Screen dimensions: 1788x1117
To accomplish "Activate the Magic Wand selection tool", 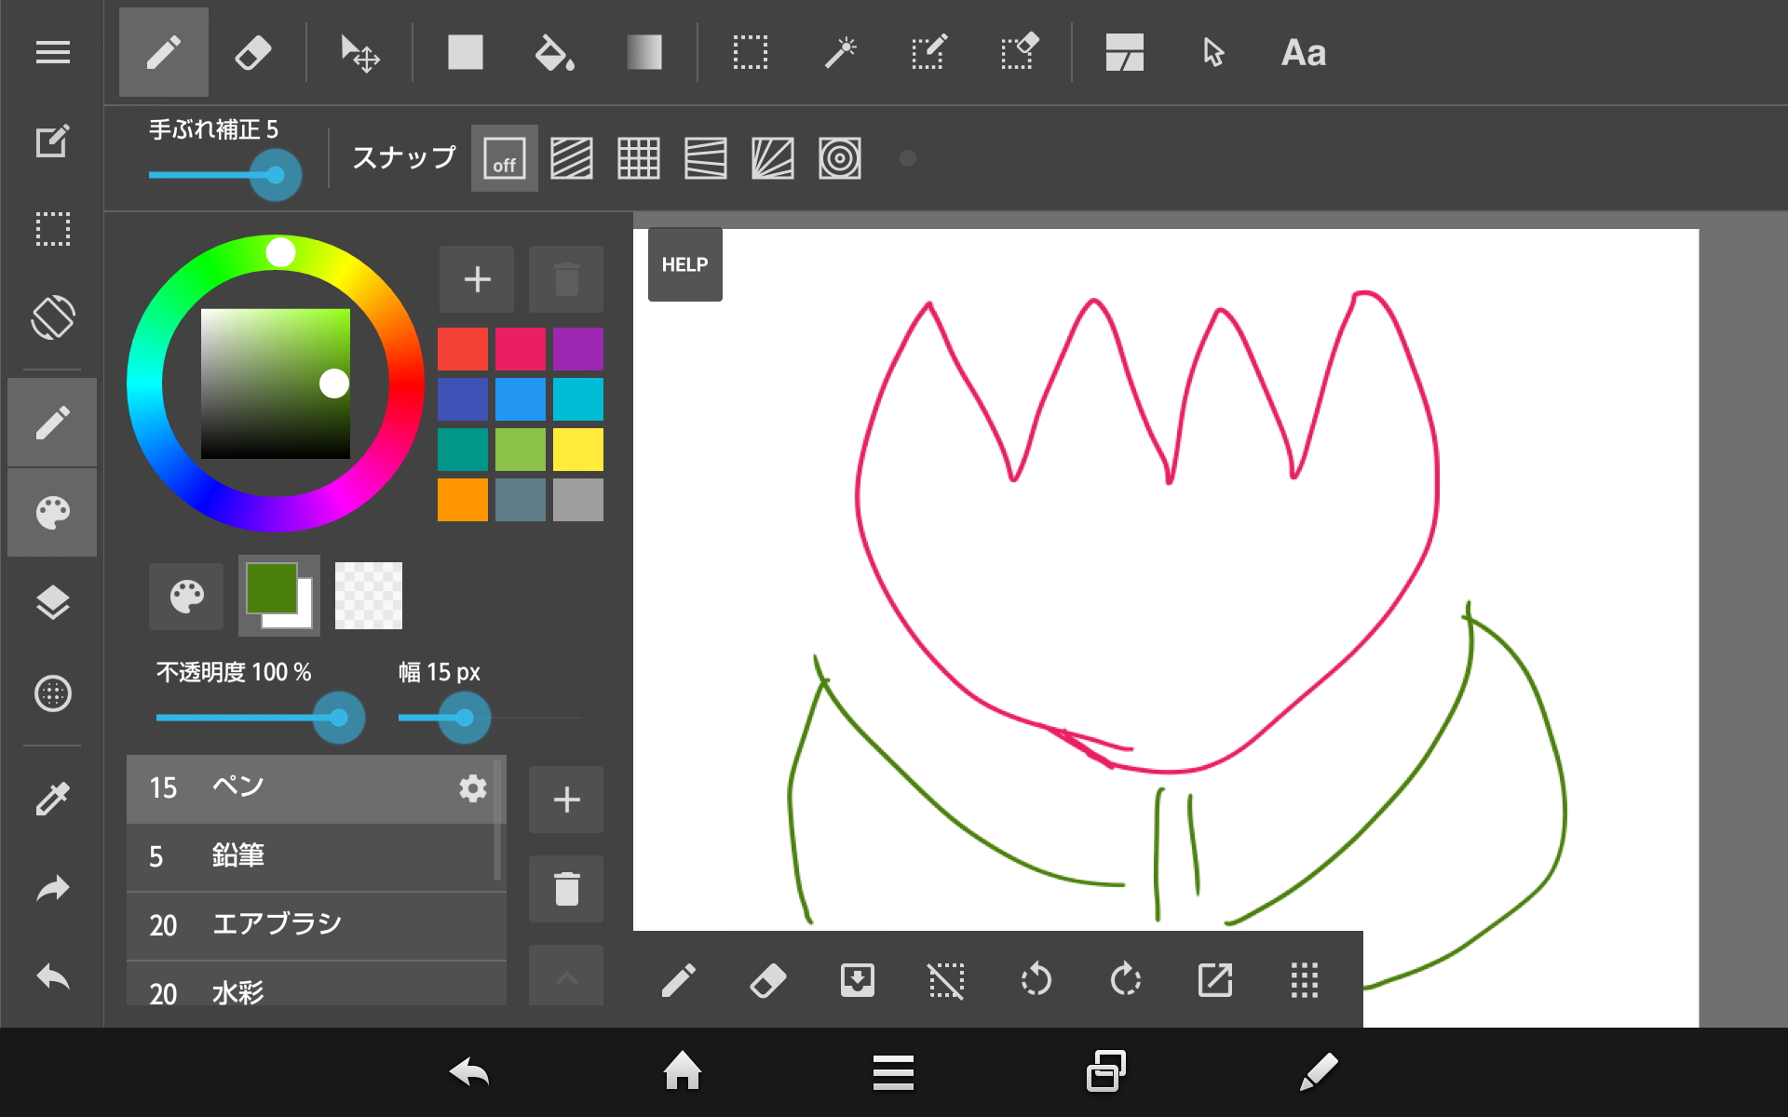I will (x=840, y=52).
